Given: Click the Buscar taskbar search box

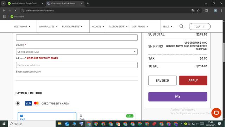Looking at the screenshot, I should (32, 124).
